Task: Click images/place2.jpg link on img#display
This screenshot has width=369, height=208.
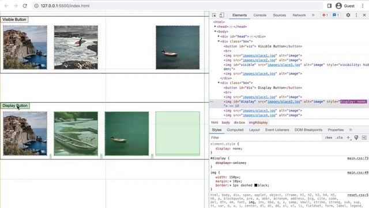Action: coord(284,102)
